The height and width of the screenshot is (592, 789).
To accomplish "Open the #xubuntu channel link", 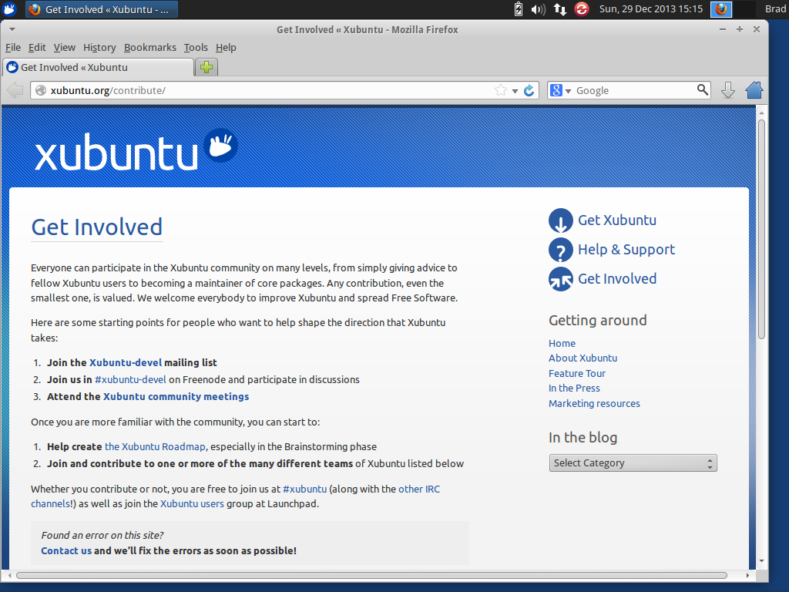I will tap(304, 489).
